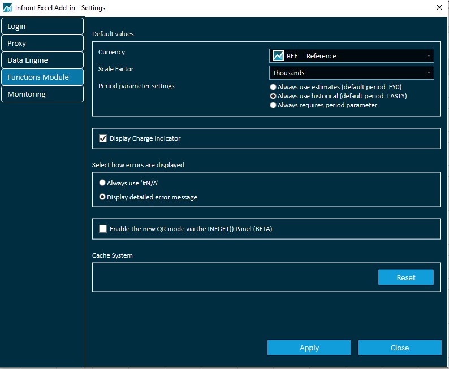Enable the new QR mode checkbox
The height and width of the screenshot is (369, 449).
[103, 229]
